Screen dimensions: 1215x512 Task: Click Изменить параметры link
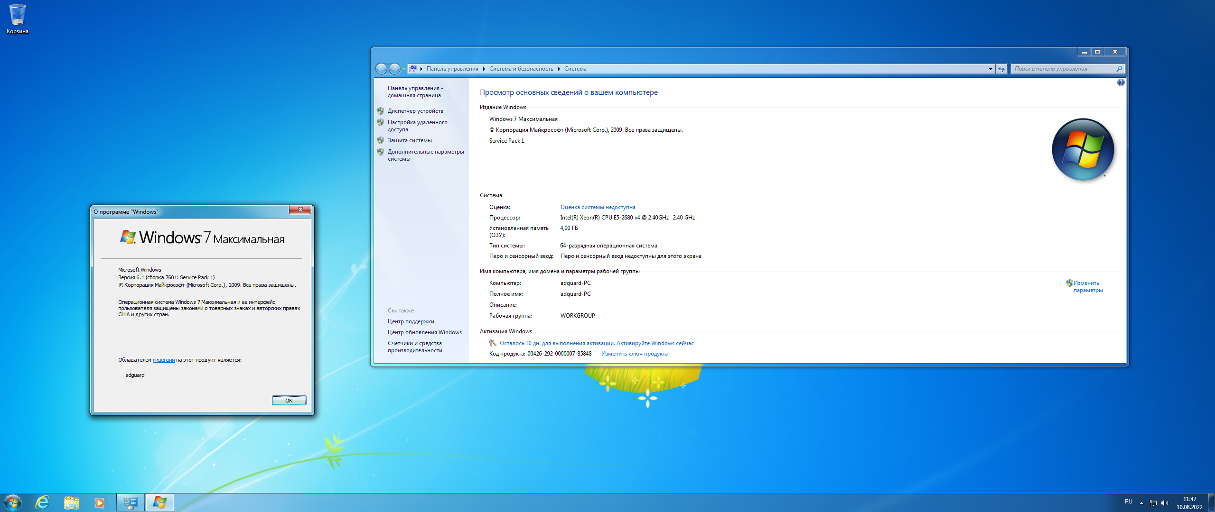1088,286
